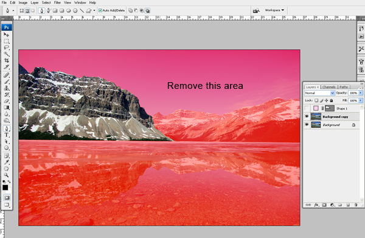Select the Horizontal Type tool

pyautogui.click(x=6, y=135)
